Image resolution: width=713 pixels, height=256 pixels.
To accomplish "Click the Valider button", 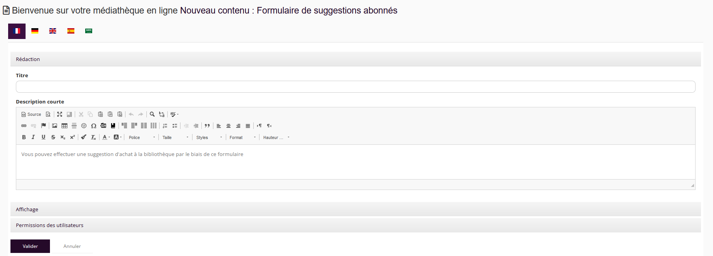I will coord(30,246).
